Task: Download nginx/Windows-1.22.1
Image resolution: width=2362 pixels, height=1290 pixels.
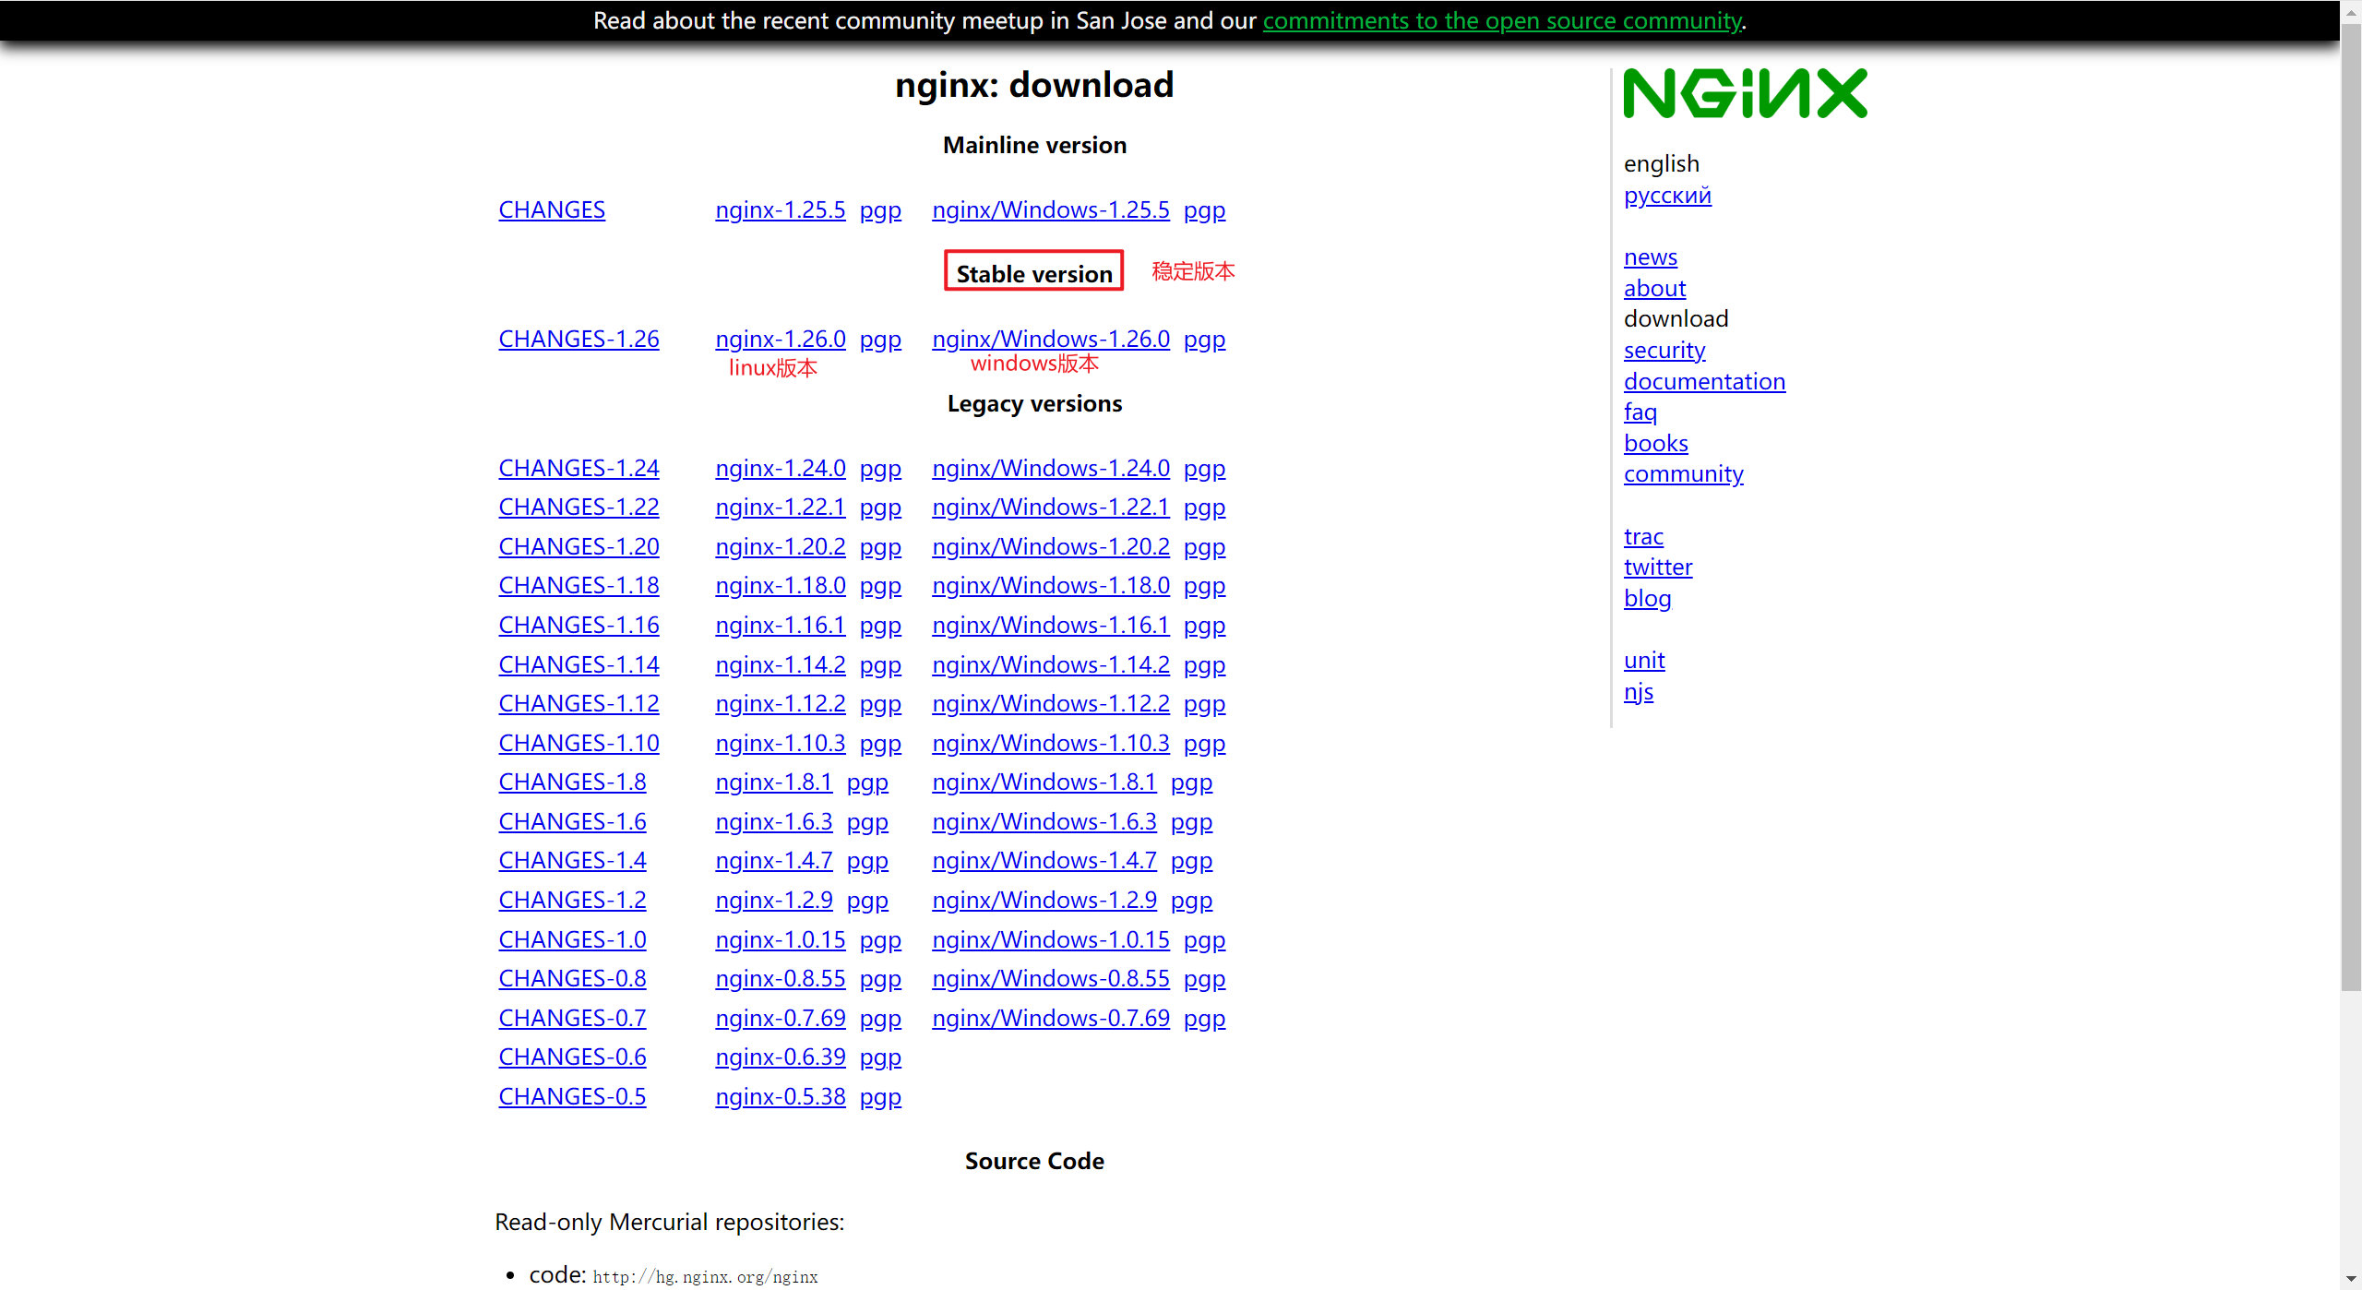Action: point(1051,507)
